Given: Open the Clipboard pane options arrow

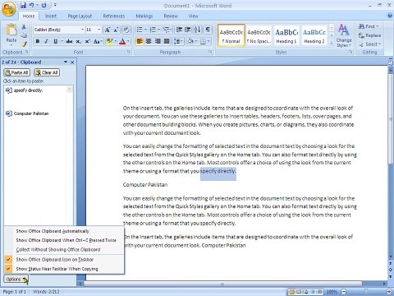Looking at the screenshot, I should pyautogui.click(x=66, y=62).
